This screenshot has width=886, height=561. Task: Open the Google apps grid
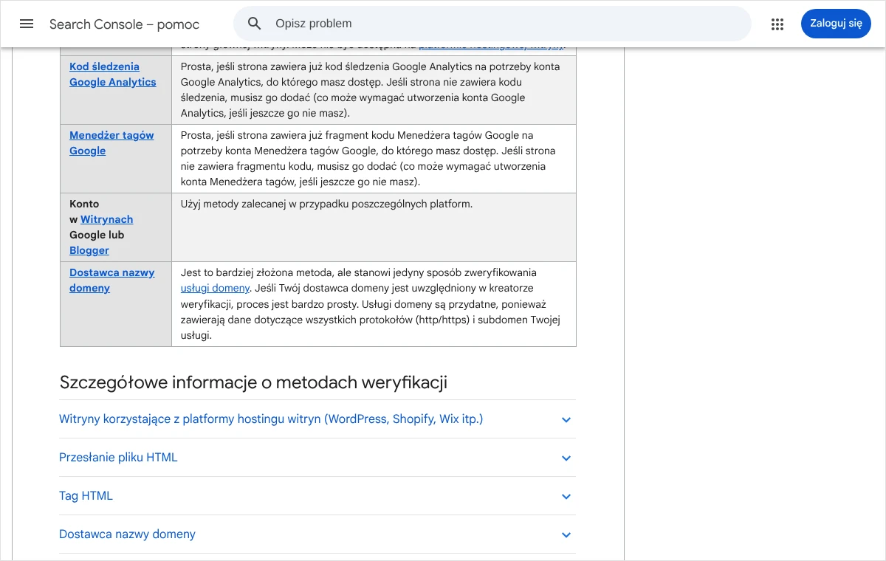777,24
